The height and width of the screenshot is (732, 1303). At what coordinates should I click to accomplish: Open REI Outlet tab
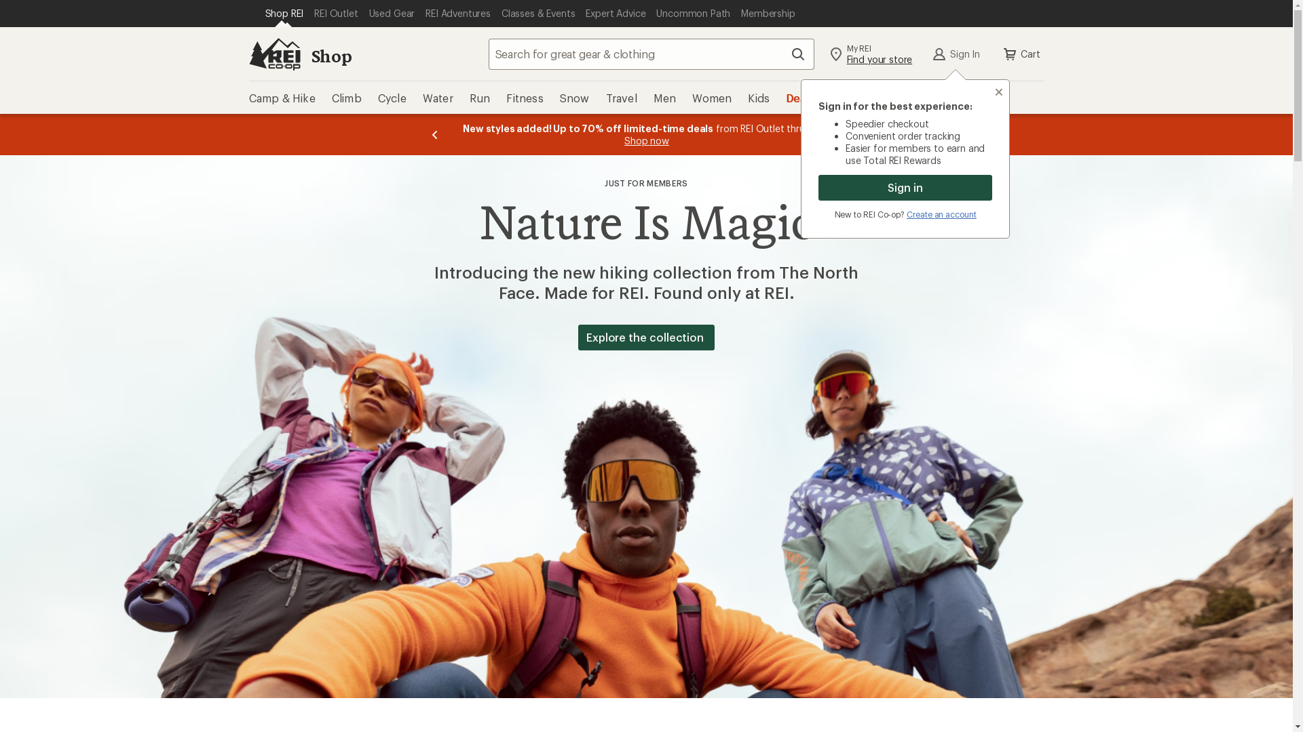(x=336, y=14)
